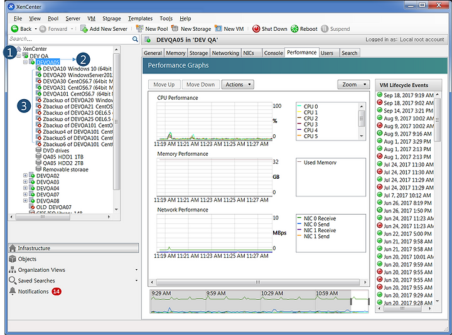The height and width of the screenshot is (335, 452).
Task: Select QA05 HDD2 2TB storage row
Action: click(x=60, y=162)
